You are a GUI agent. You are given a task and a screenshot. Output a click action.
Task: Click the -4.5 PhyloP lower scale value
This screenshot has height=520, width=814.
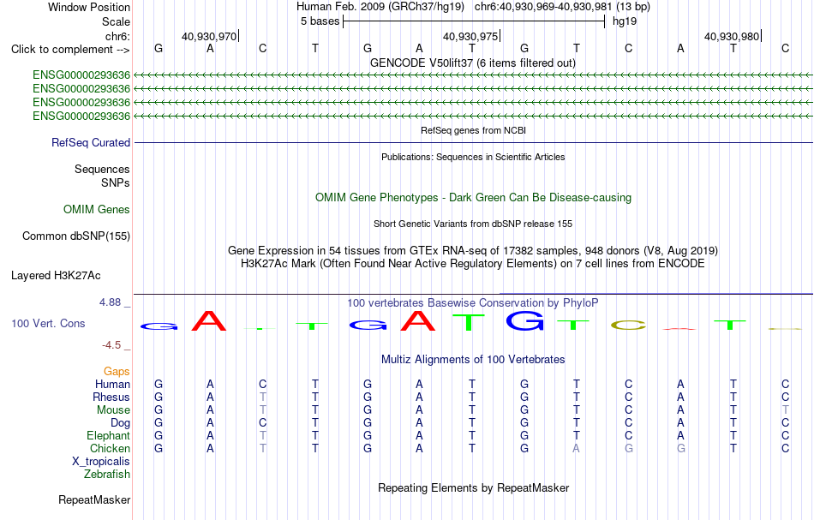coord(111,344)
